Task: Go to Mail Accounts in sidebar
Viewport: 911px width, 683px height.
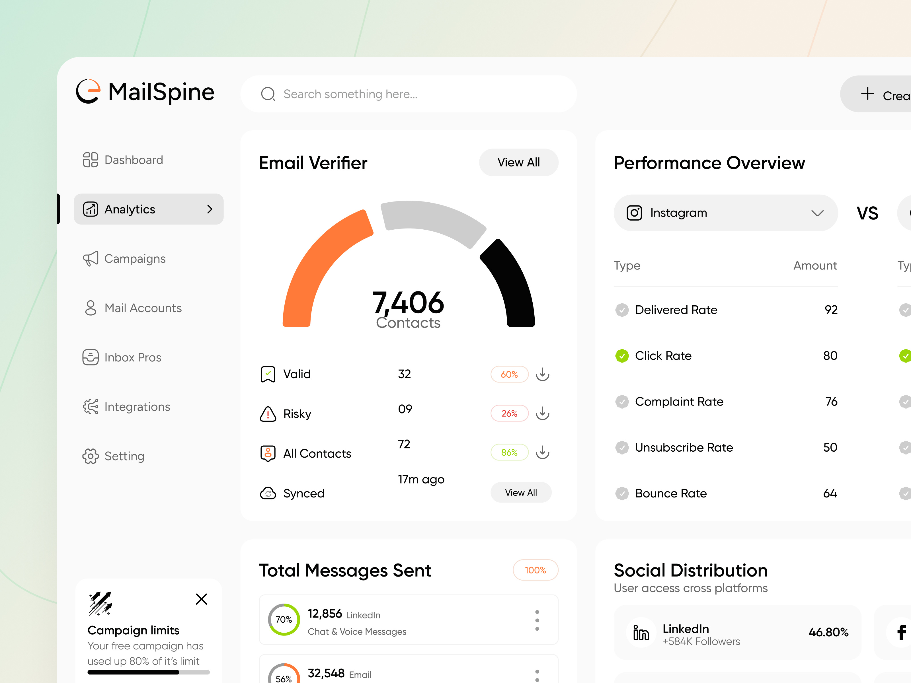Action: click(x=143, y=308)
